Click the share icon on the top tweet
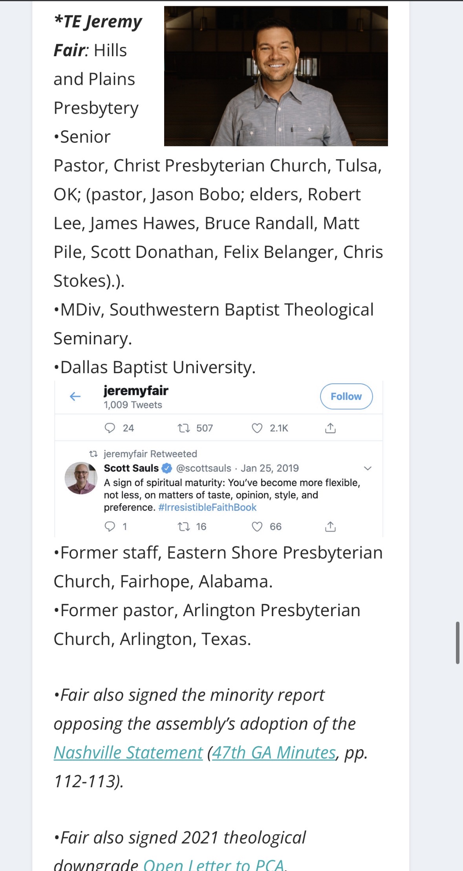 tap(330, 428)
